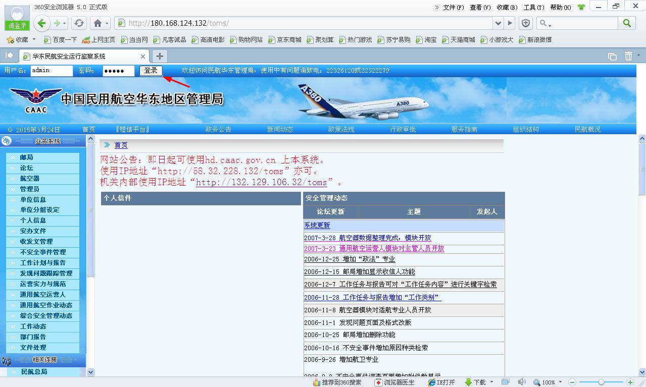The height and width of the screenshot is (387, 646).
Task: Click the 用户名 input field
Action: 52,71
